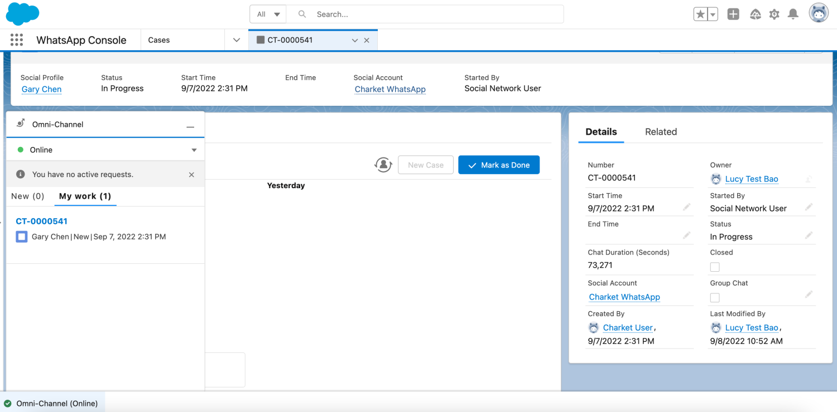Click the WhatsApp Console app name
The image size is (837, 412).
pos(81,40)
